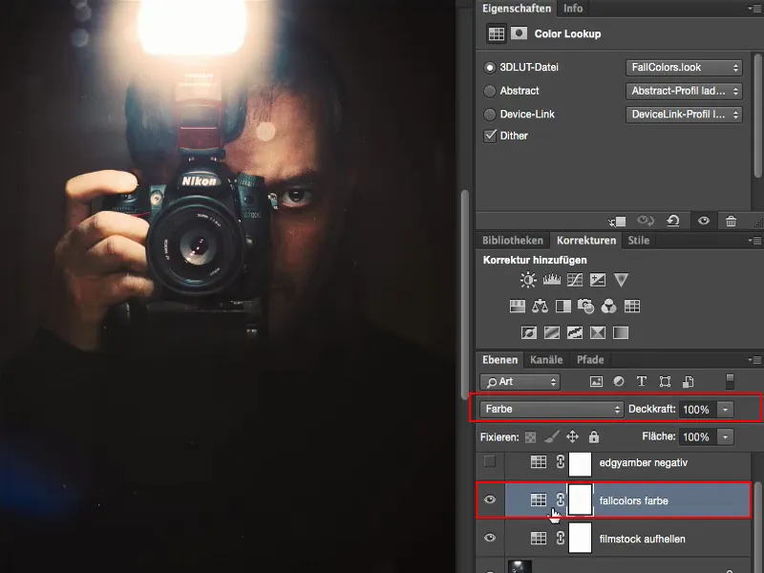Select the Device-Link radio button
This screenshot has width=764, height=573.
490,115
